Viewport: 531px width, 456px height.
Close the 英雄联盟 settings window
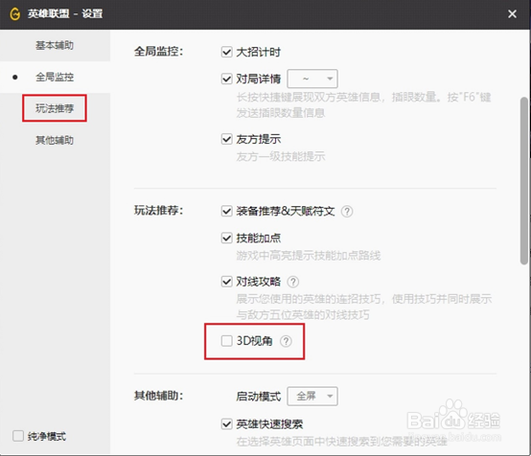click(512, 13)
